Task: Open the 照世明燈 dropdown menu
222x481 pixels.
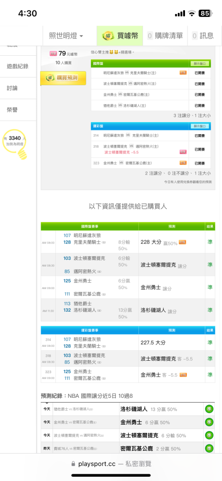Action: point(66,36)
